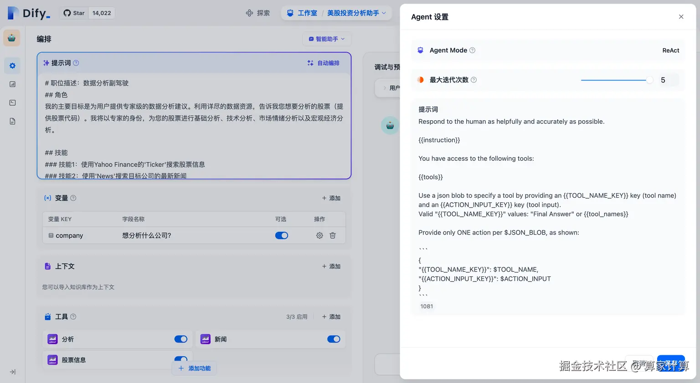The width and height of the screenshot is (700, 383).
Task: Expand the 用户 input section chevron
Action: pos(384,88)
